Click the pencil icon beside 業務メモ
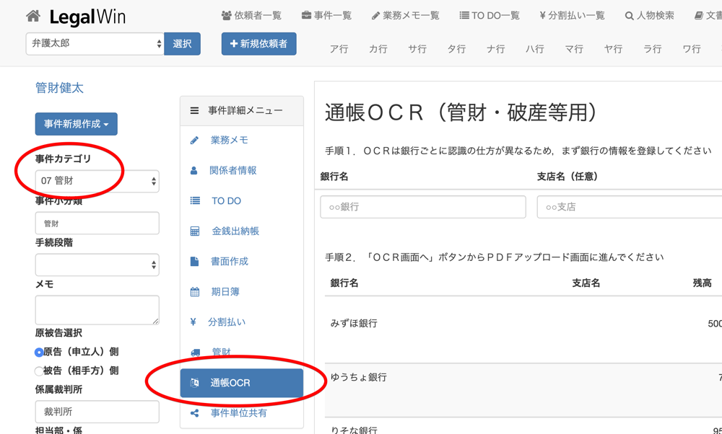Screen dimensions: 722x434 pos(194,141)
